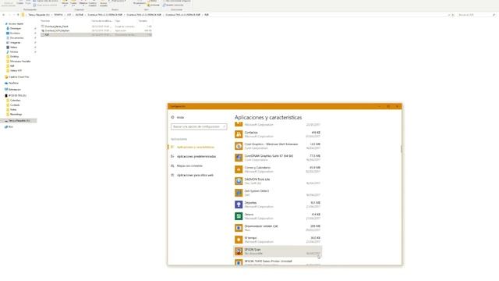Click the Creative Cloud Files folder icon

click(6, 76)
